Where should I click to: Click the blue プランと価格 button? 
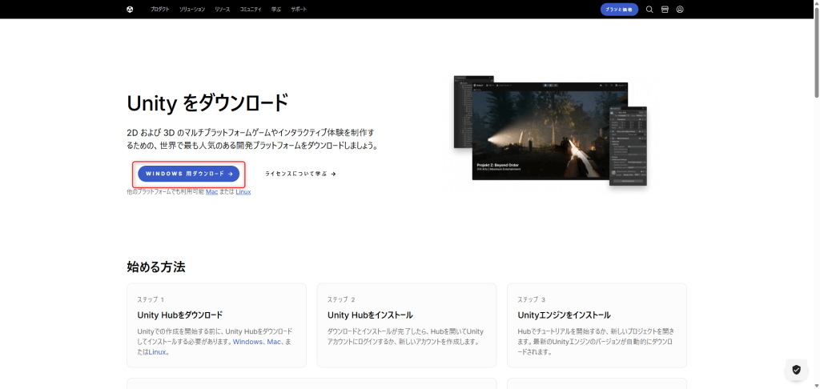619,10
